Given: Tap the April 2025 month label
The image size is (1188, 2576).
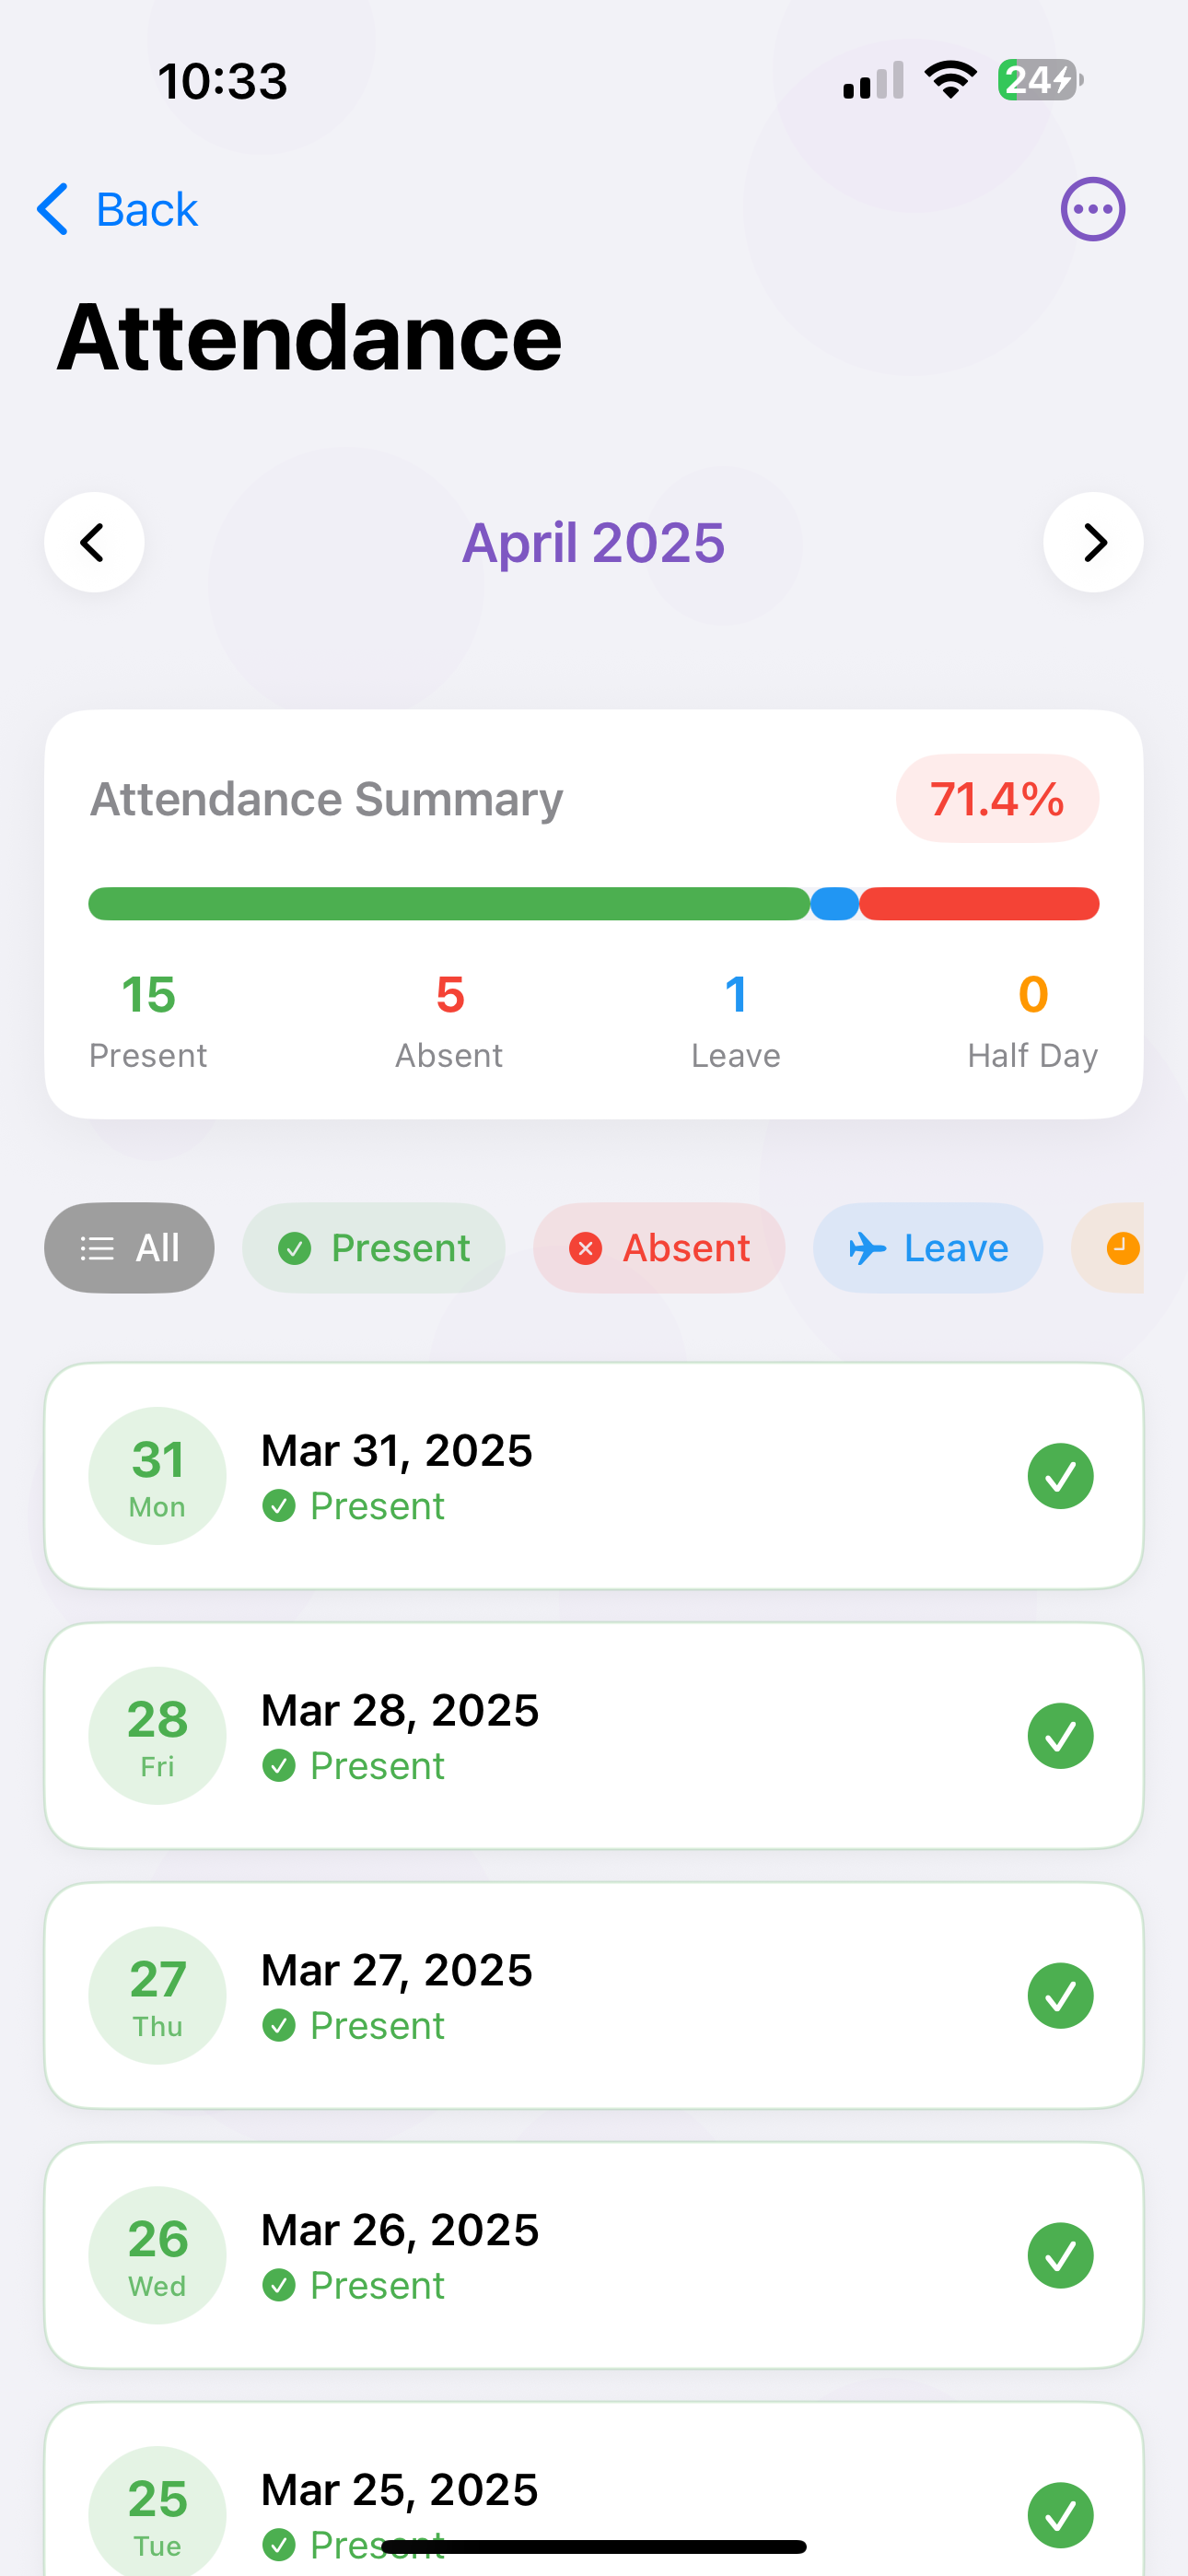Looking at the screenshot, I should (x=593, y=543).
